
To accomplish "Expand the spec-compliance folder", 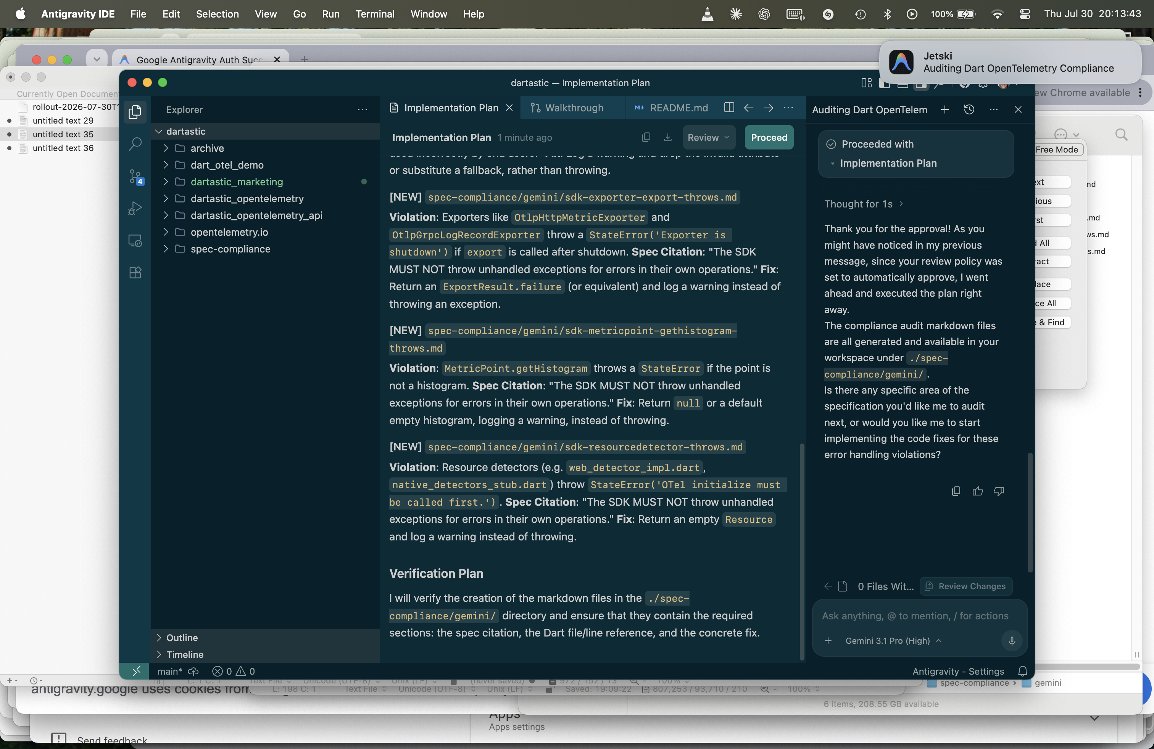I will (x=165, y=249).
